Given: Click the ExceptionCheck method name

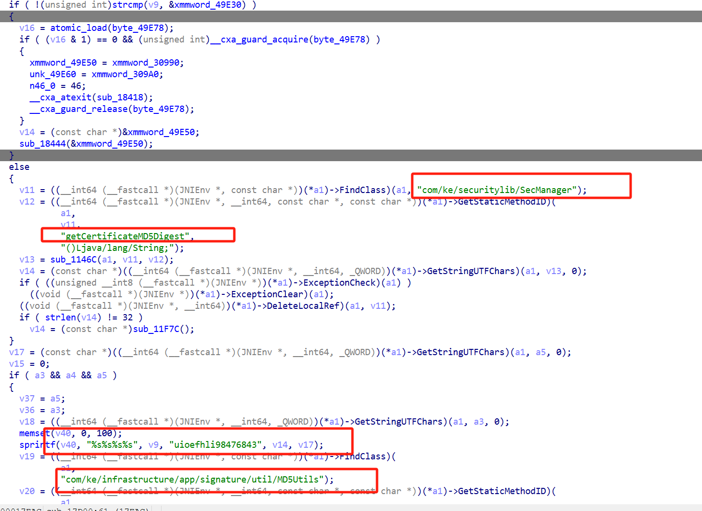Looking at the screenshot, I should (x=339, y=283).
